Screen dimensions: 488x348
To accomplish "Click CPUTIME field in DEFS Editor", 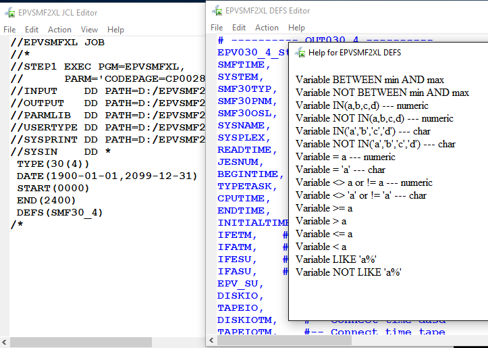I will click(x=244, y=199).
